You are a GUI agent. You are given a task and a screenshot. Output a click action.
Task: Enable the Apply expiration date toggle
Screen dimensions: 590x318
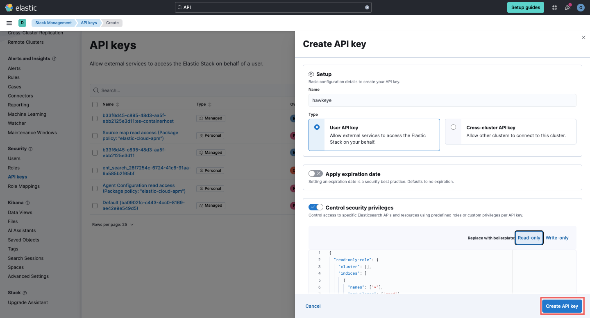[x=315, y=173]
